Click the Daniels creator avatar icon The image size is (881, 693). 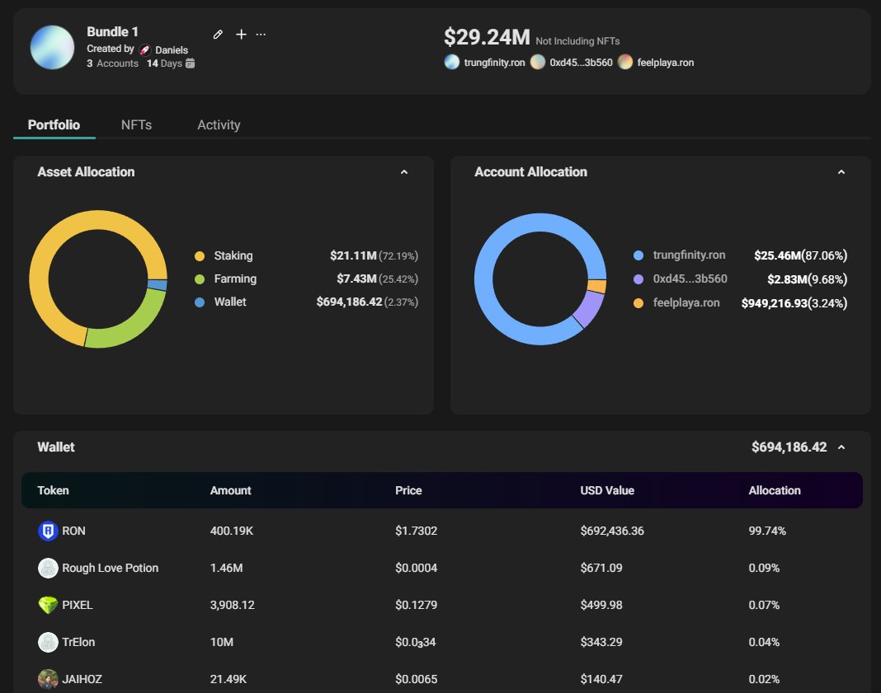tap(145, 50)
